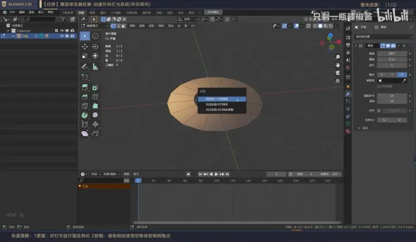Toggle snapping magnet in the header
416x242 pixels.
[212, 19]
